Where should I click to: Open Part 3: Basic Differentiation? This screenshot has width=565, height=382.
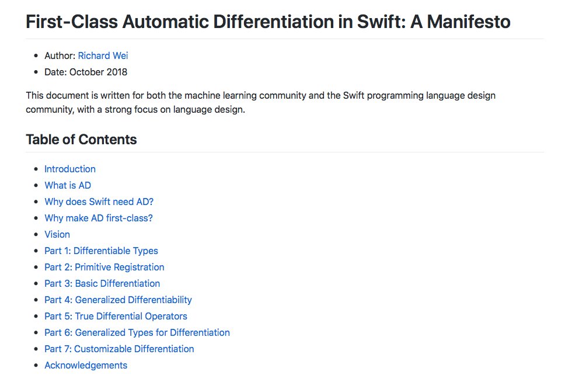(102, 283)
